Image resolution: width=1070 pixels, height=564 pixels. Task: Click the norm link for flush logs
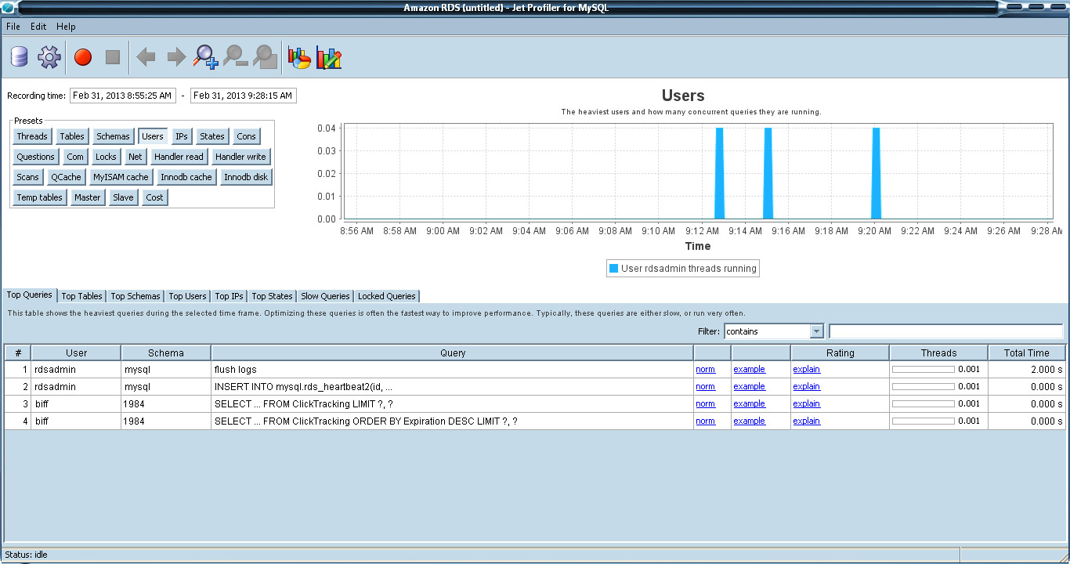[705, 369]
